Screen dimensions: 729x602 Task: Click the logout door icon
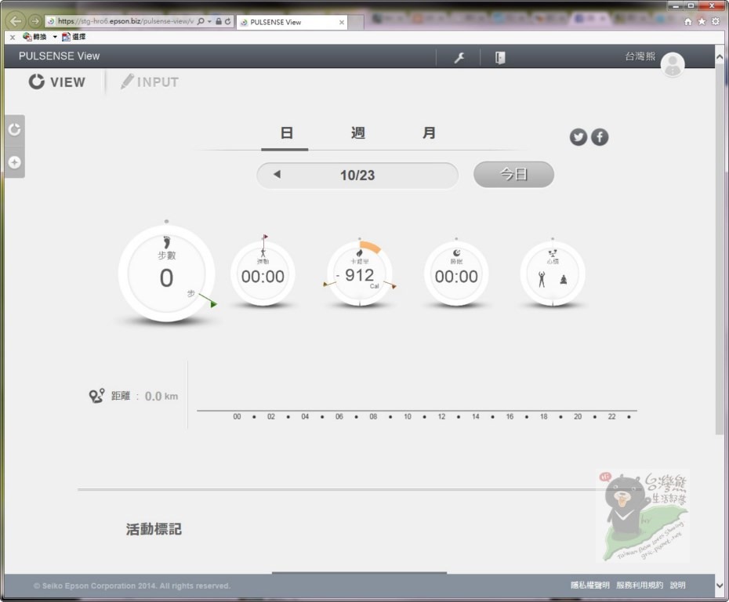[x=500, y=58]
